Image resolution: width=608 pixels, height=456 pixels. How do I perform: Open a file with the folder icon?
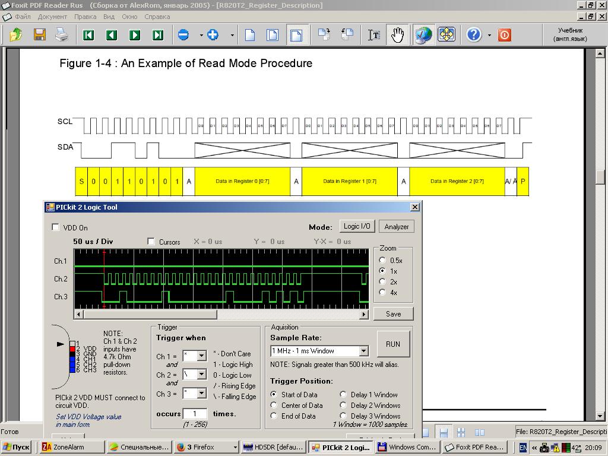point(16,35)
